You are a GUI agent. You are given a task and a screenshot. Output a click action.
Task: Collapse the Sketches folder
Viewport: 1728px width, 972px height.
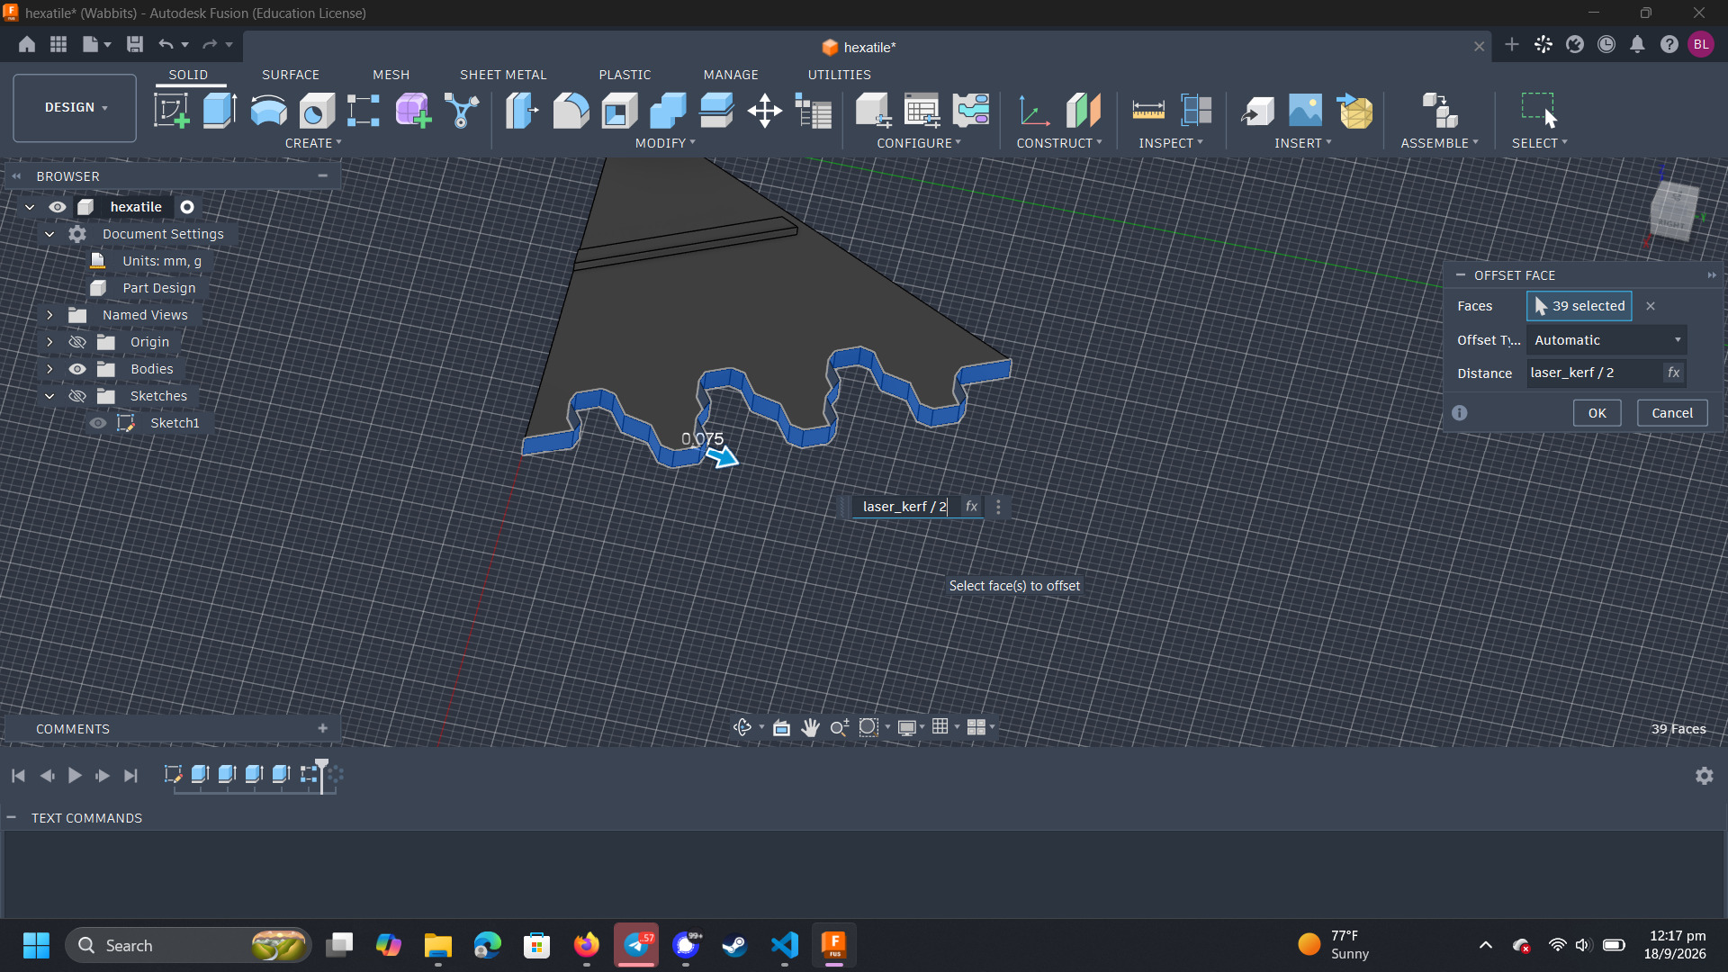coord(49,396)
